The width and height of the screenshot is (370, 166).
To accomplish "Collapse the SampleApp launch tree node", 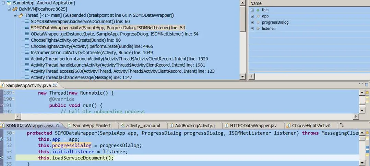I will 3,3.
